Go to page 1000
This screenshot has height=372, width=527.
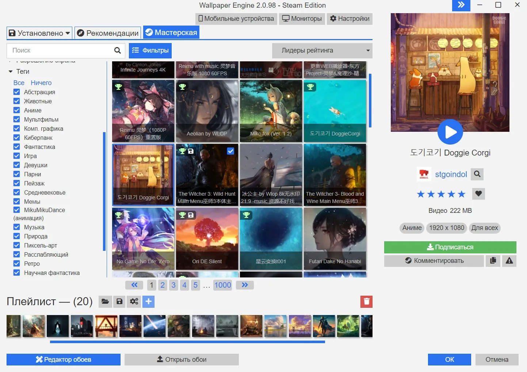(x=223, y=285)
